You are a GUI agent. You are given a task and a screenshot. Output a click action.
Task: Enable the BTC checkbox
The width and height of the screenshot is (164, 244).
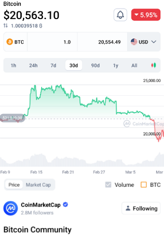point(144,185)
